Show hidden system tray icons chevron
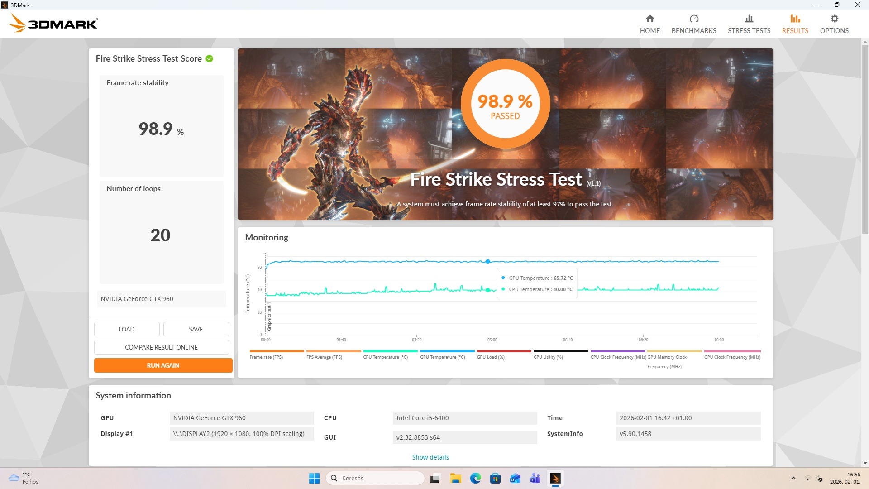869x489 pixels. (x=793, y=478)
